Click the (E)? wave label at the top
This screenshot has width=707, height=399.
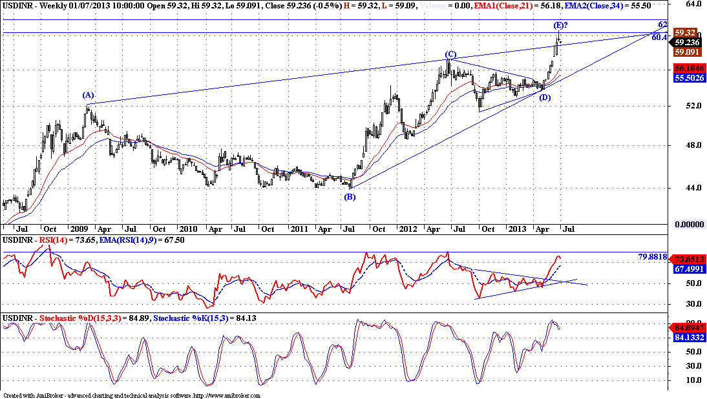pos(560,25)
